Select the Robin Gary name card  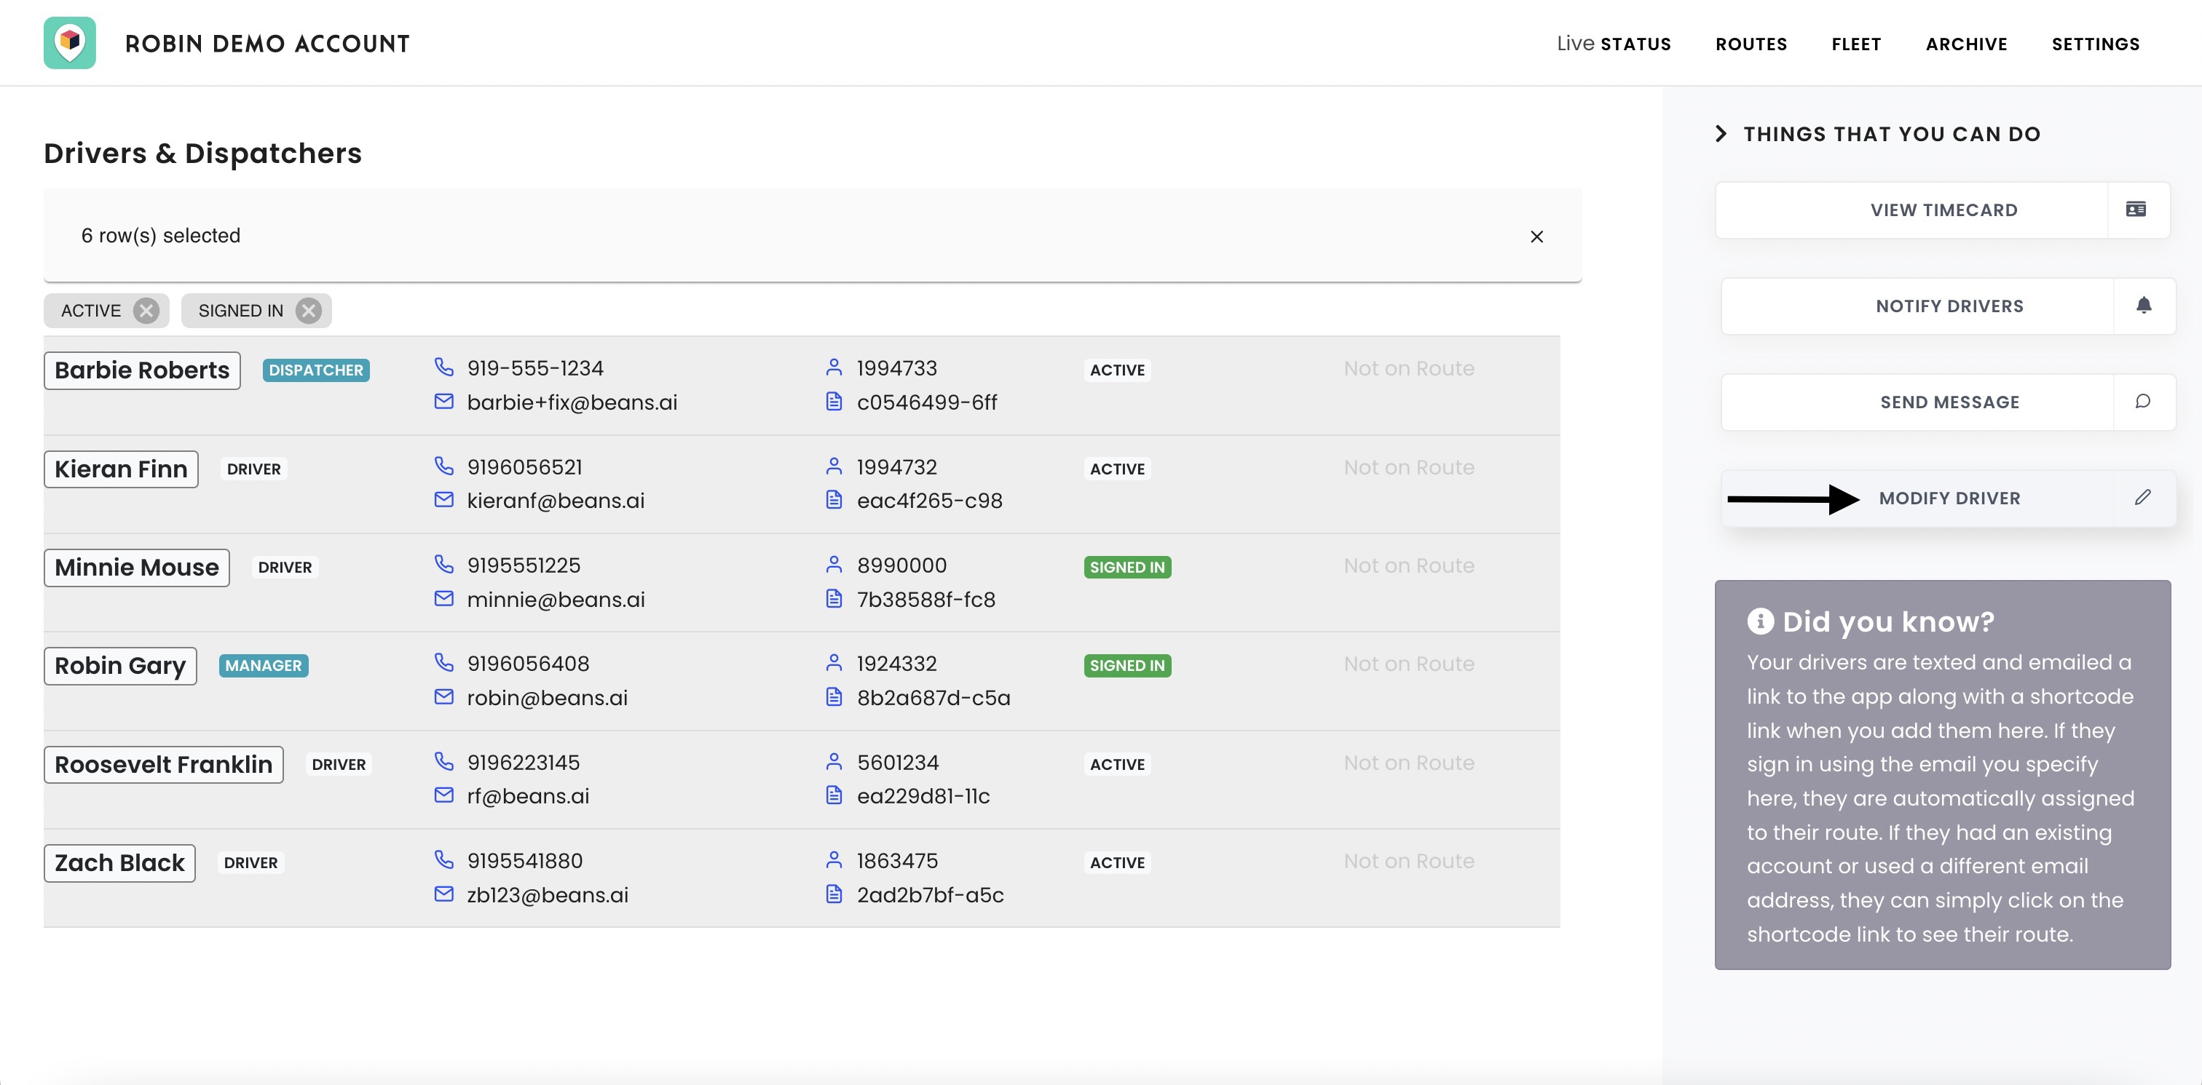pos(119,666)
